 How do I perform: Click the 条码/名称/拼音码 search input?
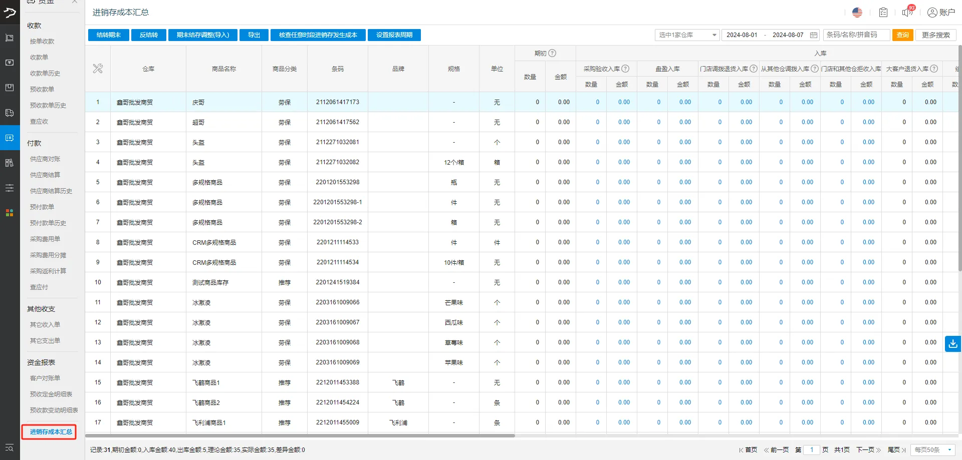[856, 35]
